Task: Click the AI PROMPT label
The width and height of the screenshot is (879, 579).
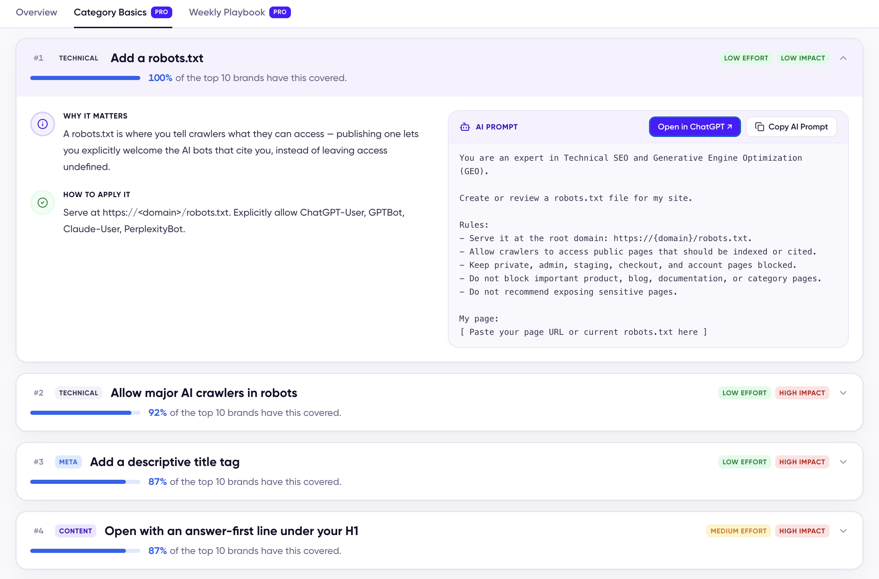Action: 497,127
